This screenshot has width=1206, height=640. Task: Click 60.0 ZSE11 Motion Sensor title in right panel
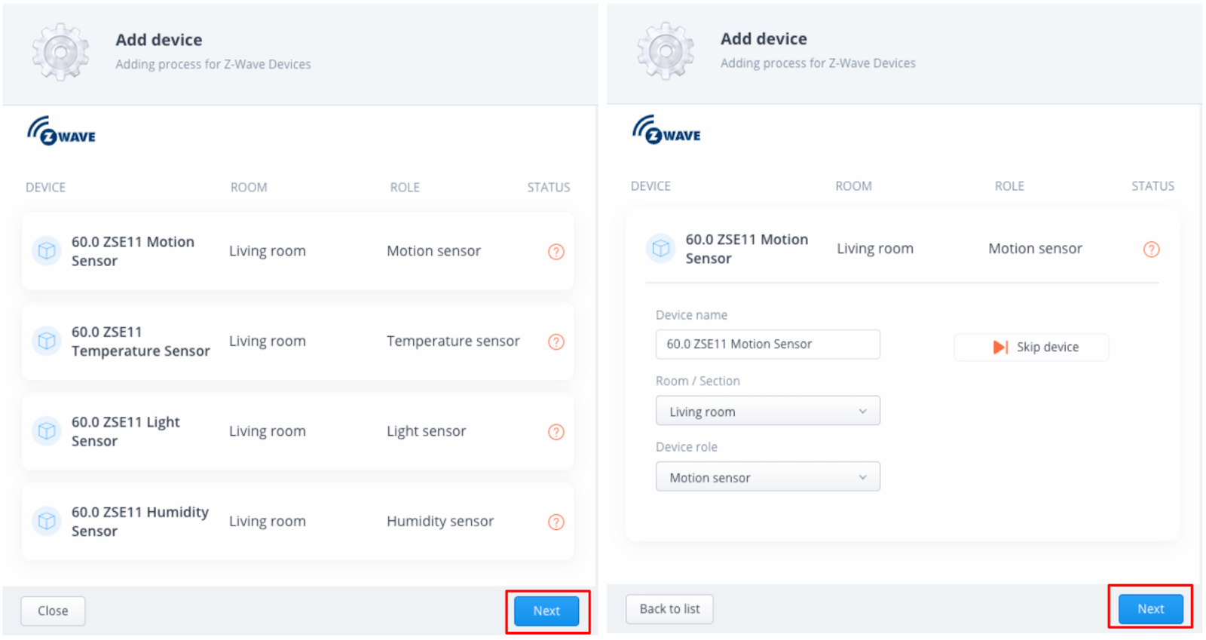[746, 249]
